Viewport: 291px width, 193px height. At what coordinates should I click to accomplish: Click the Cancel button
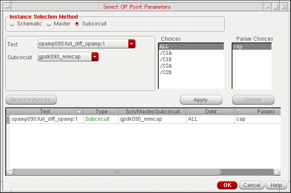tap(252, 185)
